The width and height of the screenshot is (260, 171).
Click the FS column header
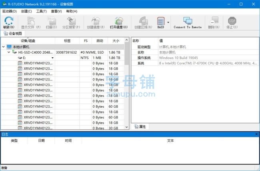[86, 41]
